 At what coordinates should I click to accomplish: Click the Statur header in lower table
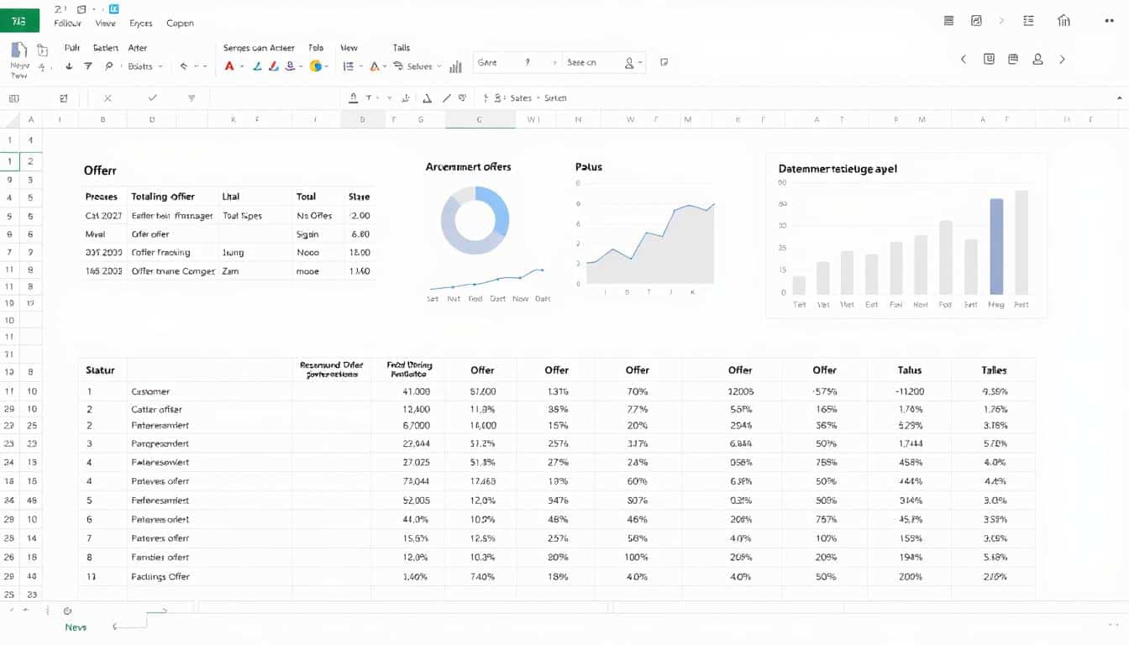[x=101, y=370]
